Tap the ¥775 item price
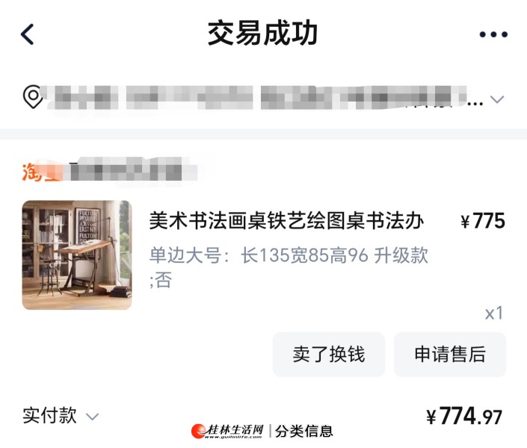The image size is (527, 448). point(483,221)
